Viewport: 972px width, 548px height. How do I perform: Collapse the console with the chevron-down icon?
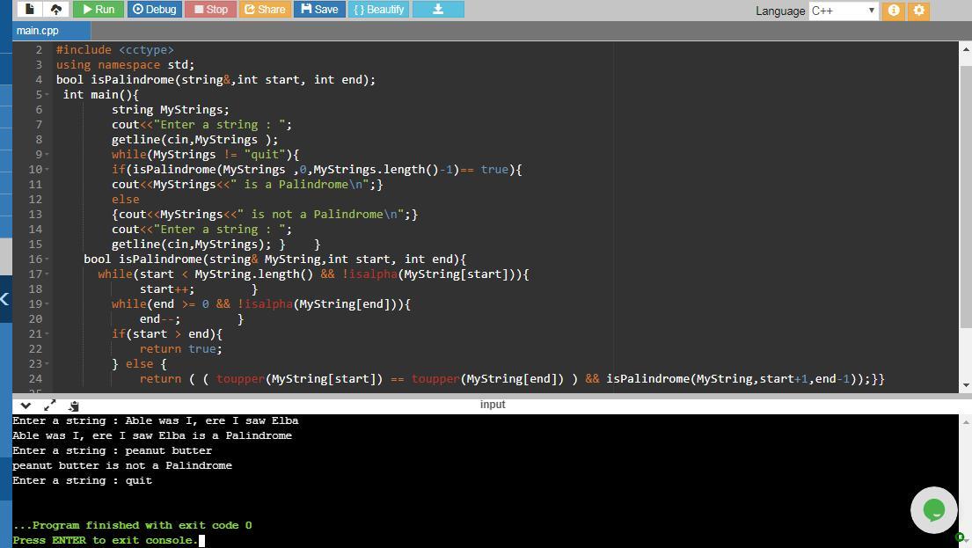(26, 405)
